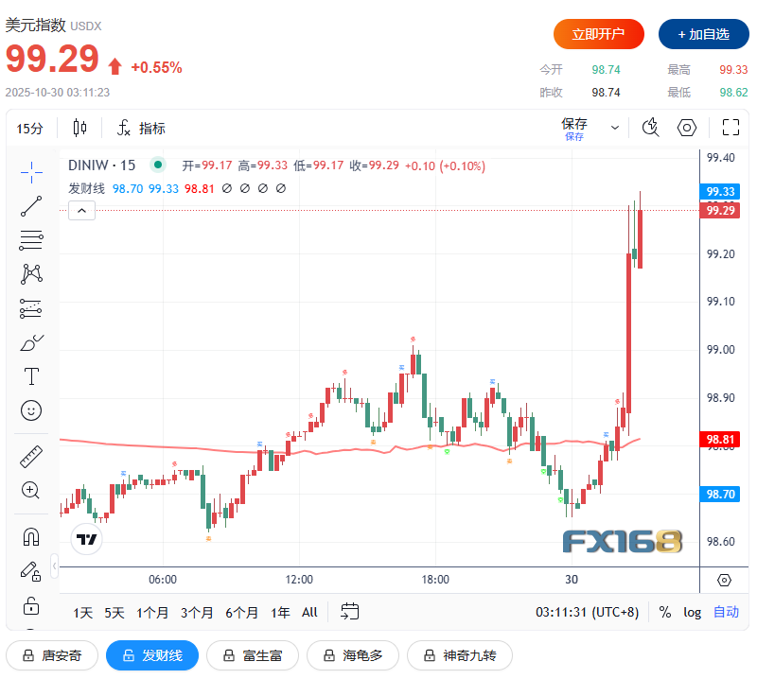The image size is (757, 679).
Task: Select the 5天 date range
Action: (114, 613)
